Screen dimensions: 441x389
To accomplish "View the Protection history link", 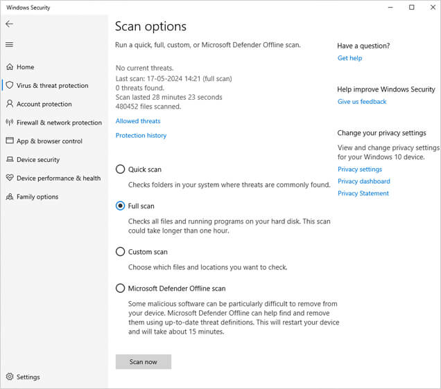I will (141, 136).
